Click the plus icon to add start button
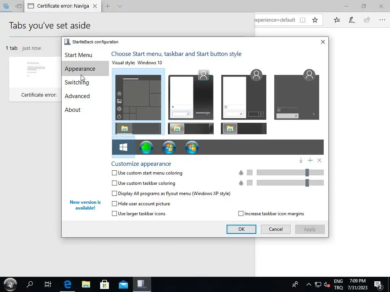 point(310,160)
